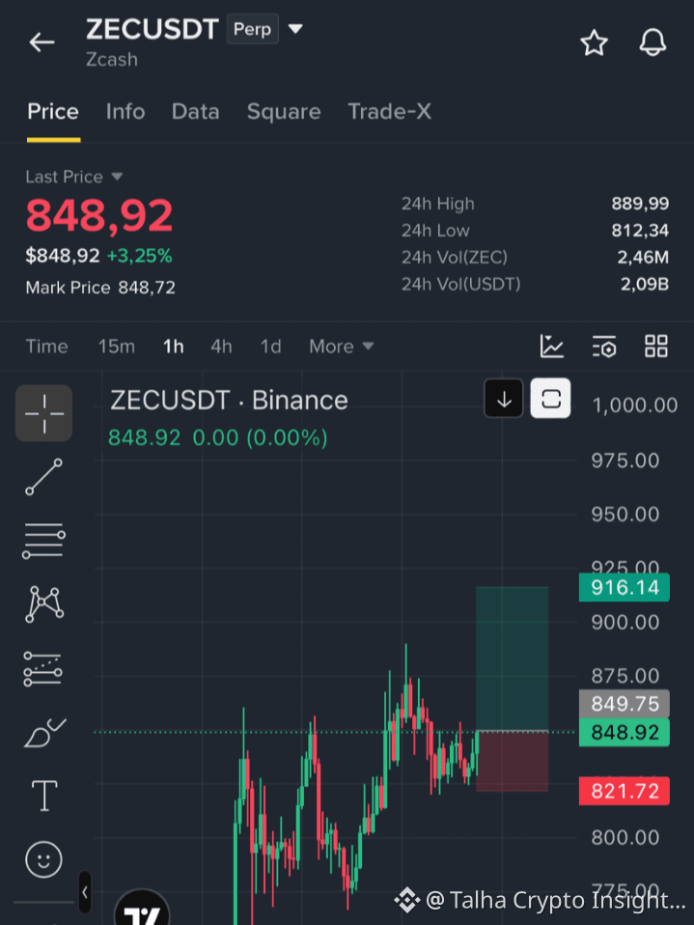The width and height of the screenshot is (694, 925).
Task: Switch to the Price tab
Action: click(53, 111)
